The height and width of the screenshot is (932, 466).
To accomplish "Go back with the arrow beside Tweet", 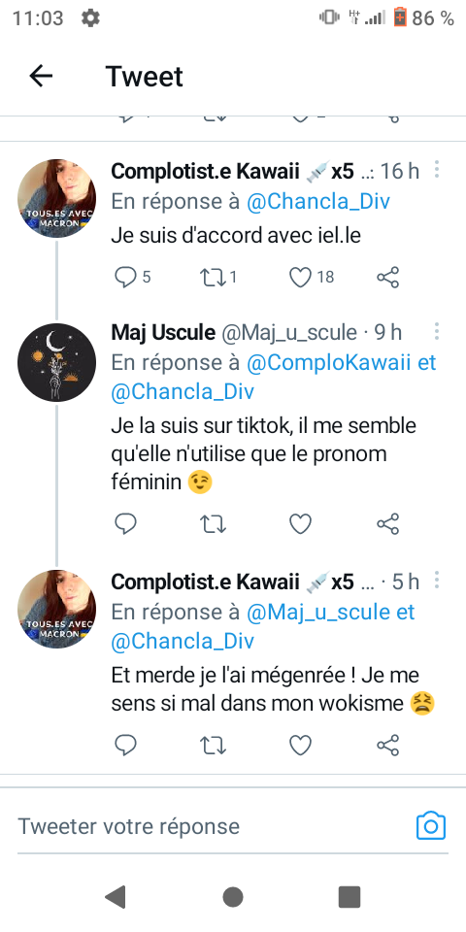I will tap(41, 76).
